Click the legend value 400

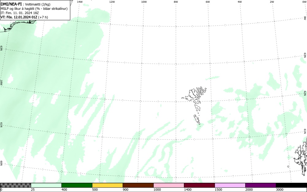coord(64,190)
